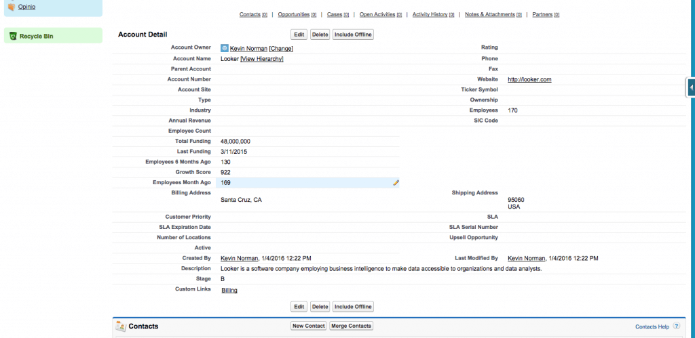Click the Employees 6 Months Ago value 130
This screenshot has width=695, height=338.
pyautogui.click(x=225, y=162)
